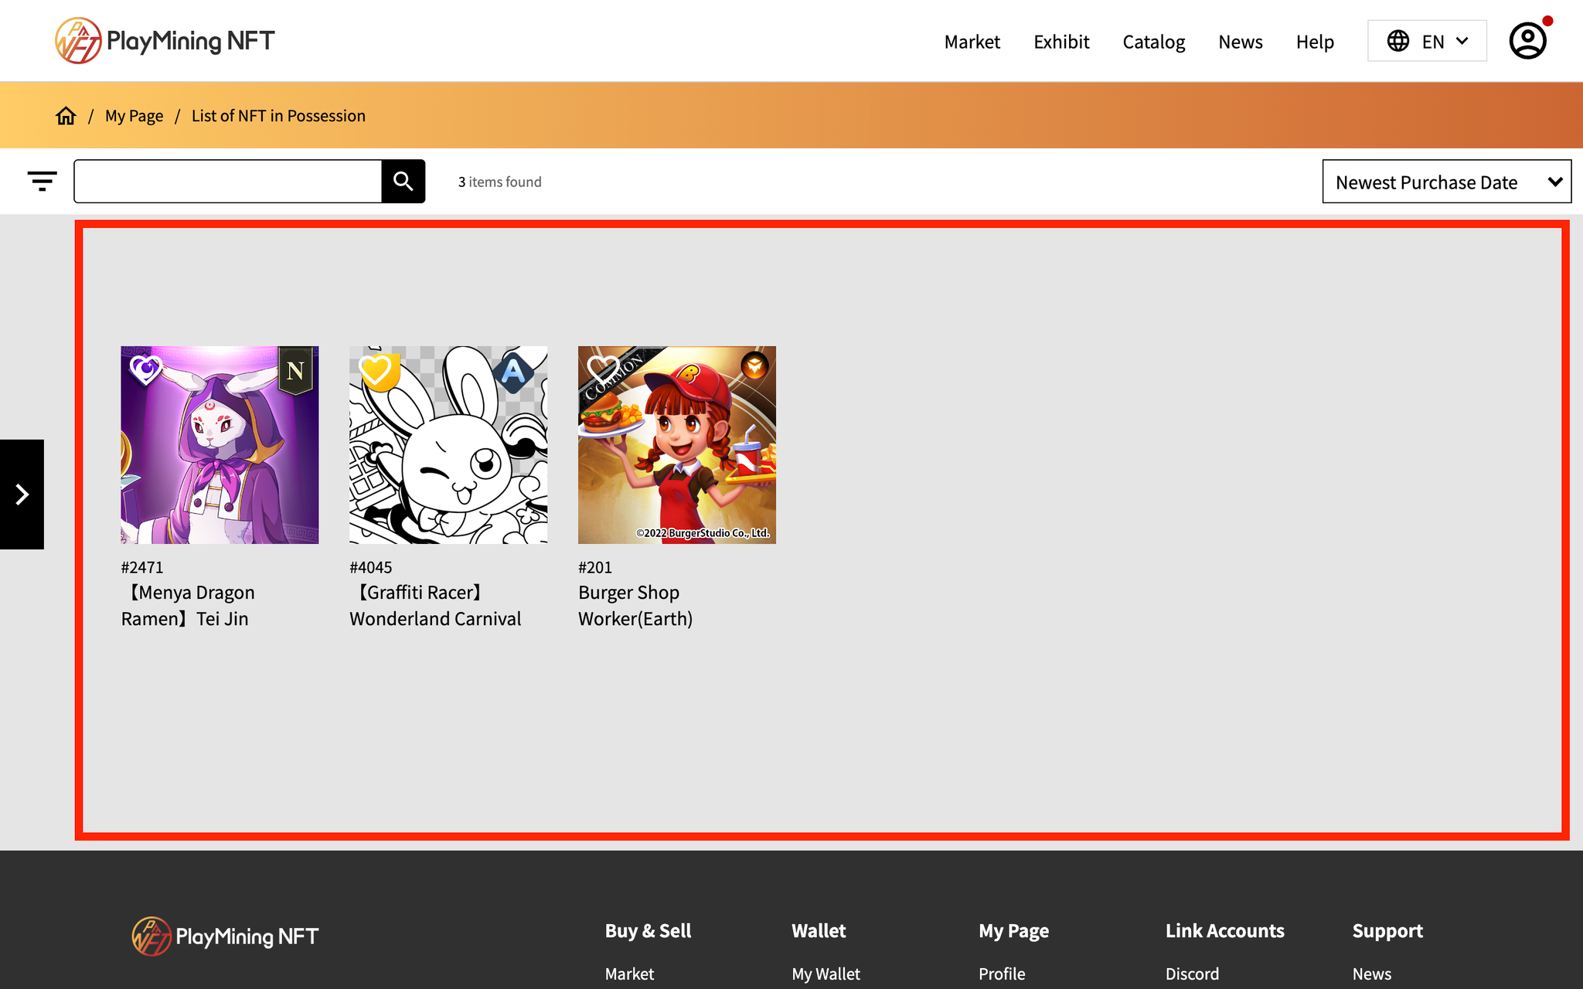Screen dimensions: 1583x989
Task: Open the filter options icon
Action: pos(42,182)
